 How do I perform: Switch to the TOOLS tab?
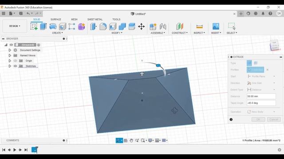(116, 19)
